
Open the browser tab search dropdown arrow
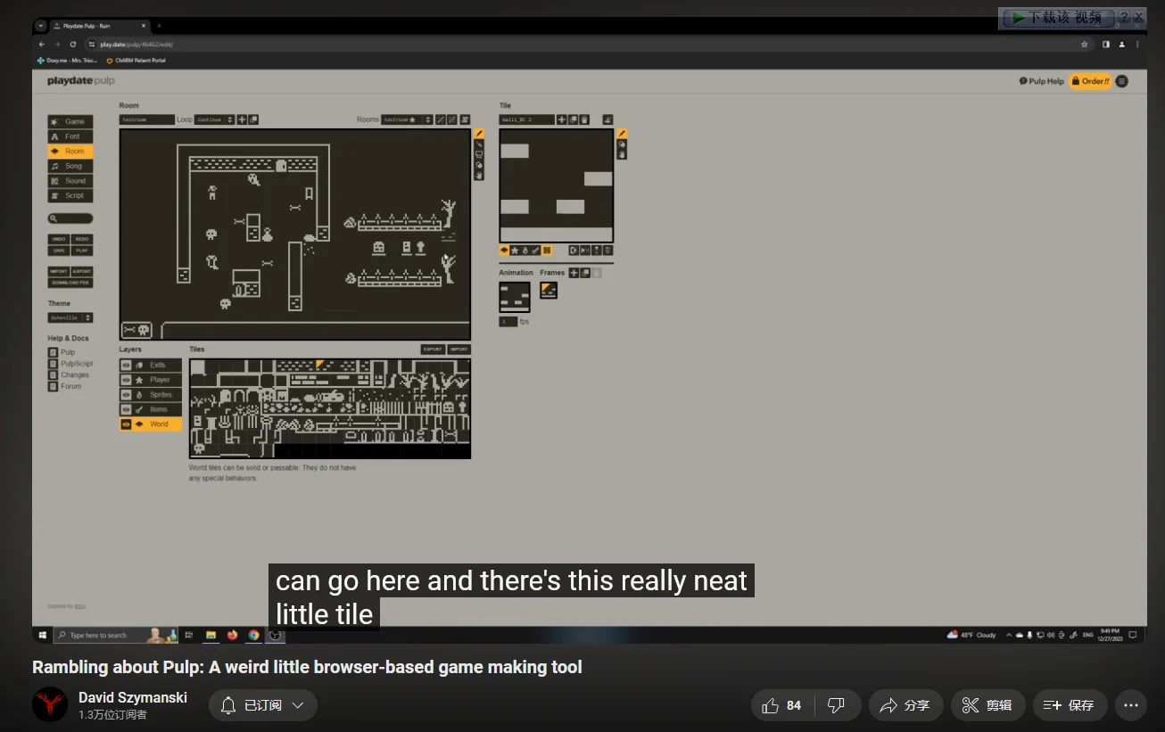click(x=41, y=26)
